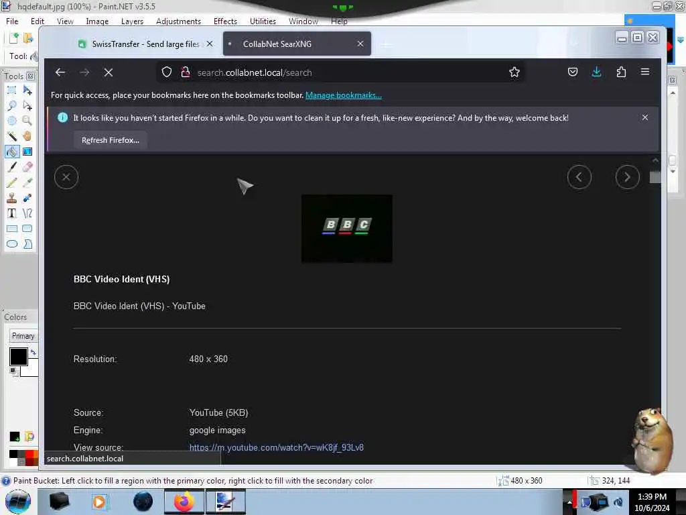Bookmark this page with the star icon

(514, 72)
